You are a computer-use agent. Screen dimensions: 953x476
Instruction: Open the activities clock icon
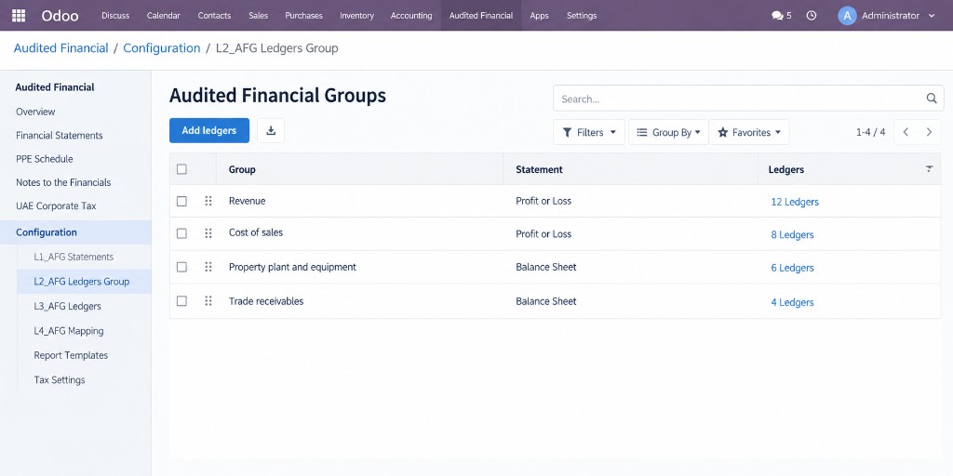(812, 16)
